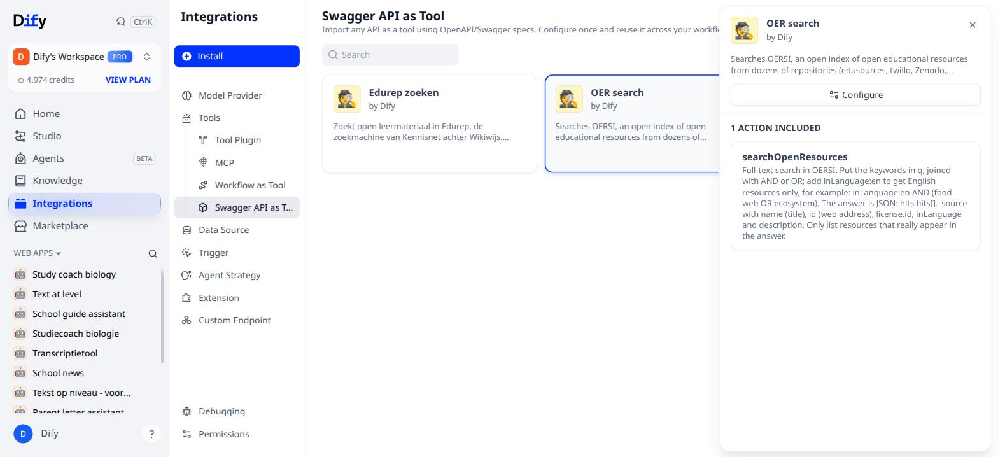Open Custom Endpoint section
The width and height of the screenshot is (998, 457).
[237, 320]
